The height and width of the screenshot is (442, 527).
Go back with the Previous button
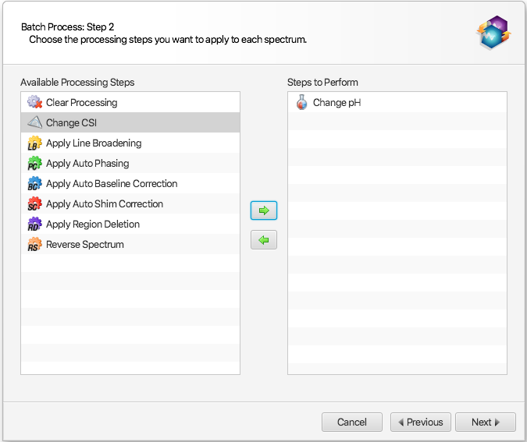[420, 422]
